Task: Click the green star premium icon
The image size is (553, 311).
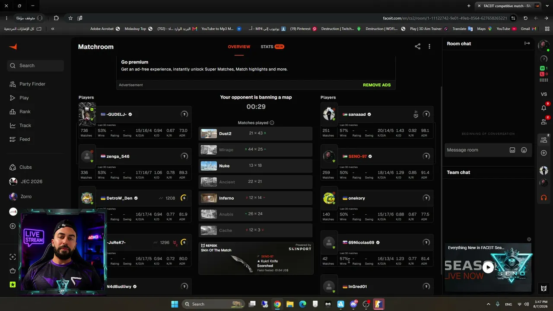Action: click(13, 285)
